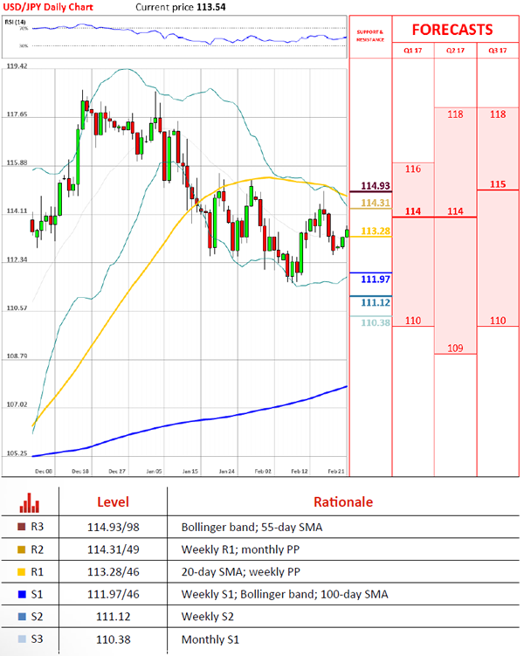Click the 111.97/46 level cell
Image resolution: width=524 pixels, height=656 pixels.
tap(114, 595)
